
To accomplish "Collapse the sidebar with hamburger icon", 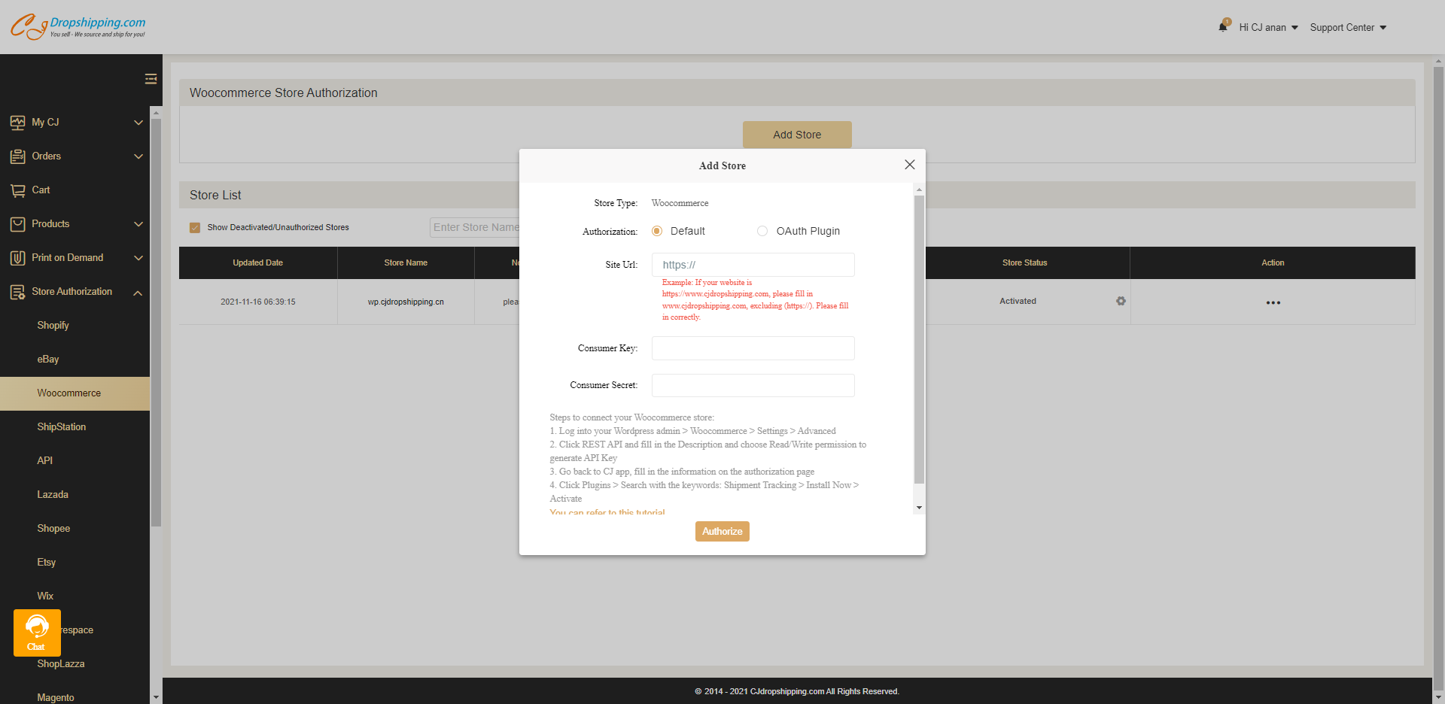I will pos(151,79).
